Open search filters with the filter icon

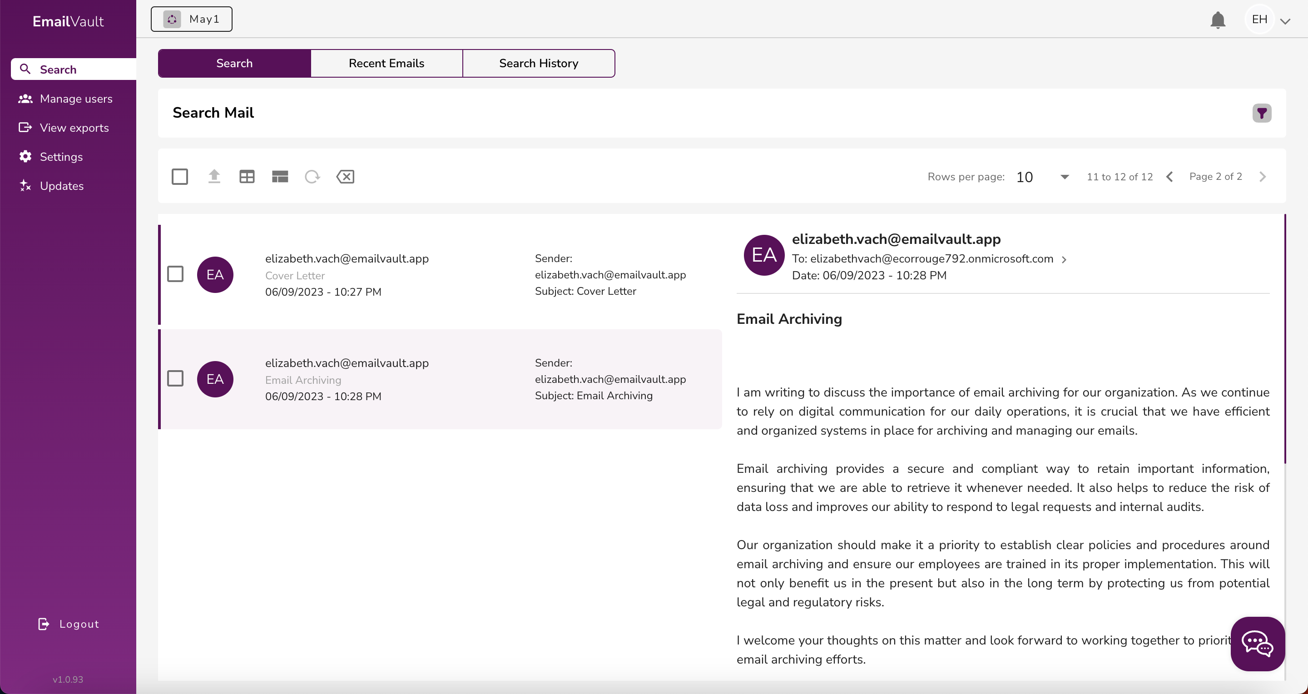point(1262,113)
